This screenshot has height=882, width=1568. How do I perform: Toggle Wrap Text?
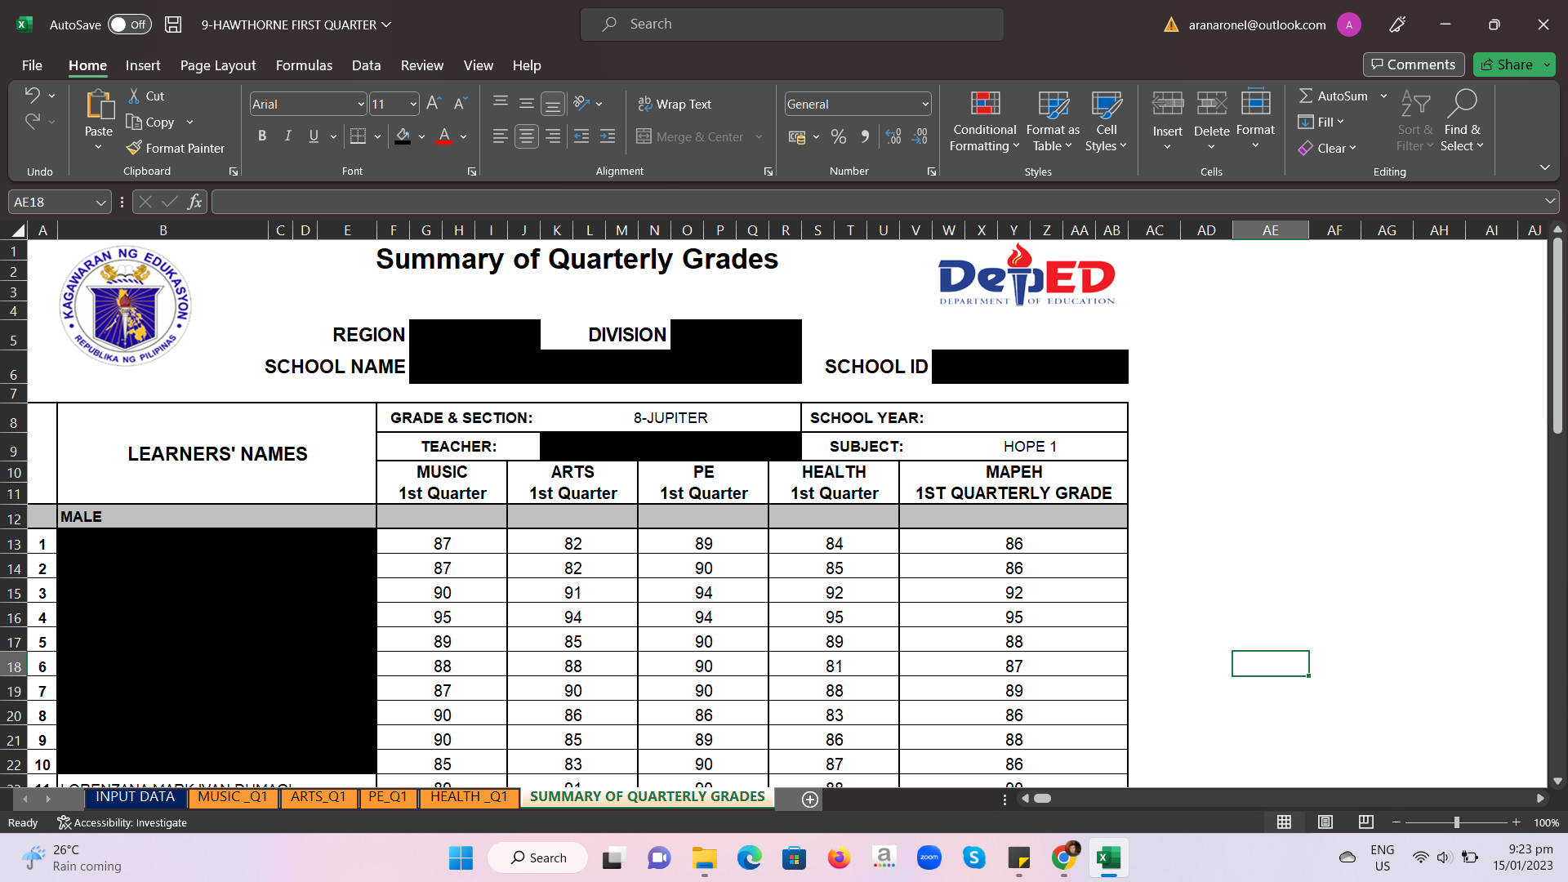pyautogui.click(x=675, y=104)
